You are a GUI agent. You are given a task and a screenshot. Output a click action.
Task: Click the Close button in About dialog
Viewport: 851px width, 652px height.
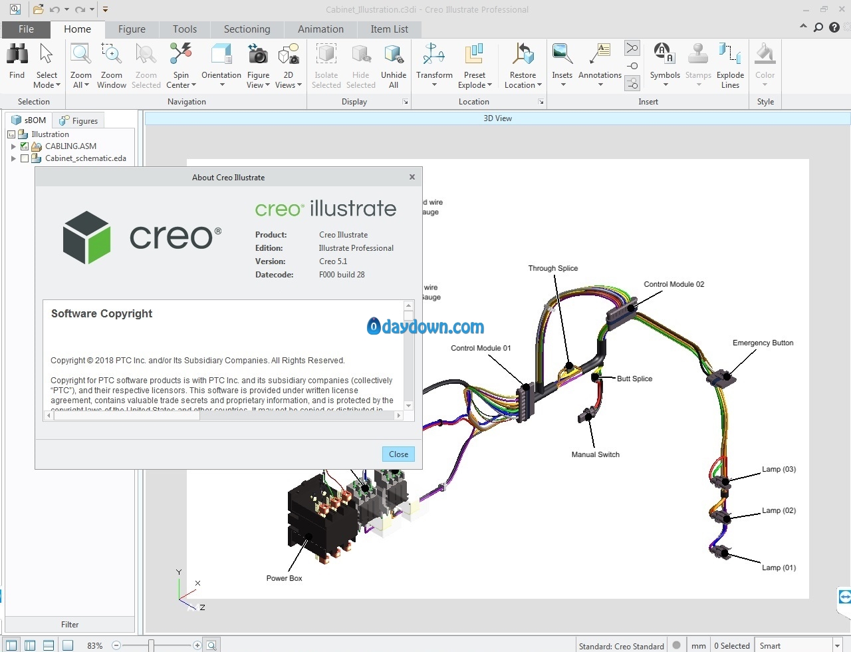pos(398,454)
